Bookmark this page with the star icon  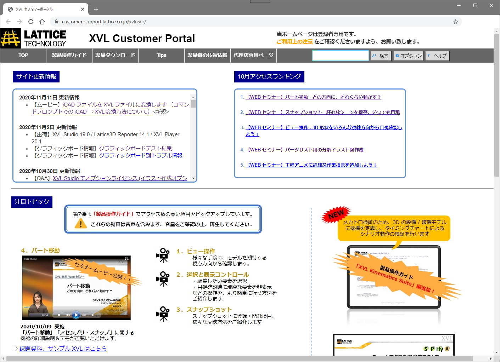tap(456, 22)
